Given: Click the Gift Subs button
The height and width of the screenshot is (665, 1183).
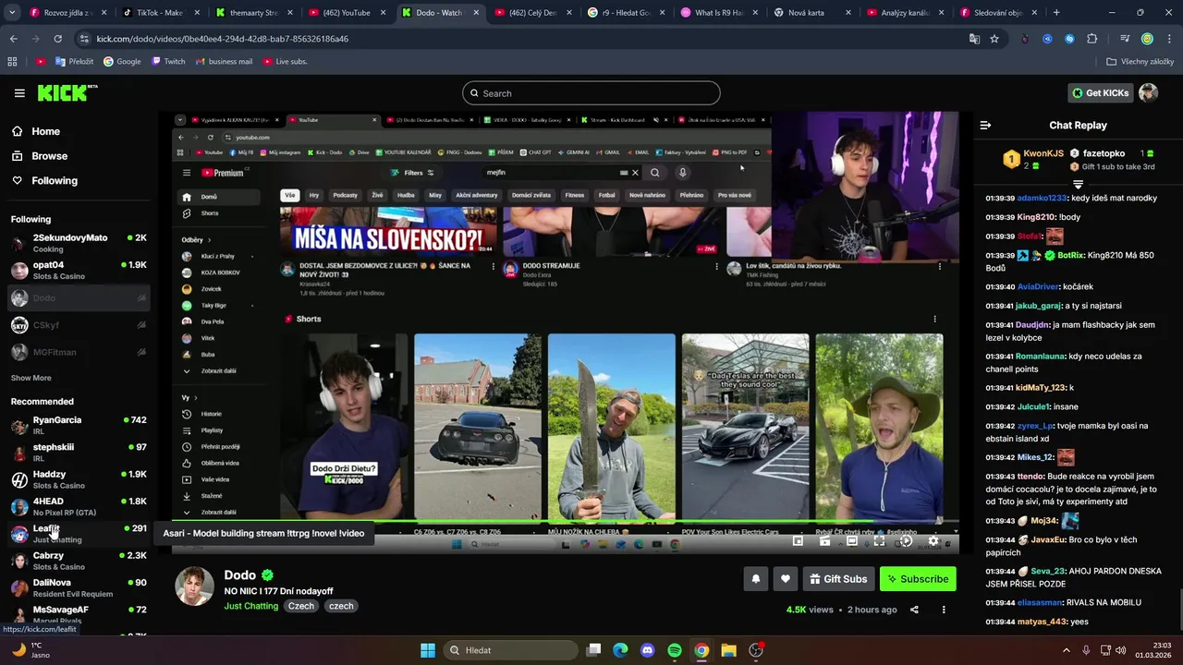Looking at the screenshot, I should pos(839,579).
